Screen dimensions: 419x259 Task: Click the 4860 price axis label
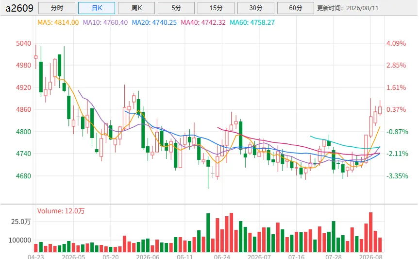coord(23,109)
